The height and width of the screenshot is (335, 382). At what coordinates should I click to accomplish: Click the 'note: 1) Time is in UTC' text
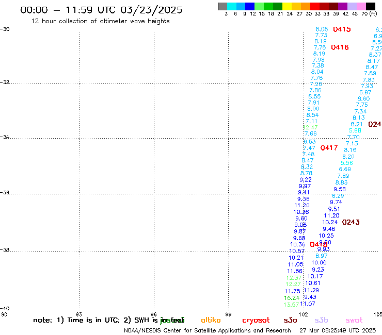click(76, 320)
